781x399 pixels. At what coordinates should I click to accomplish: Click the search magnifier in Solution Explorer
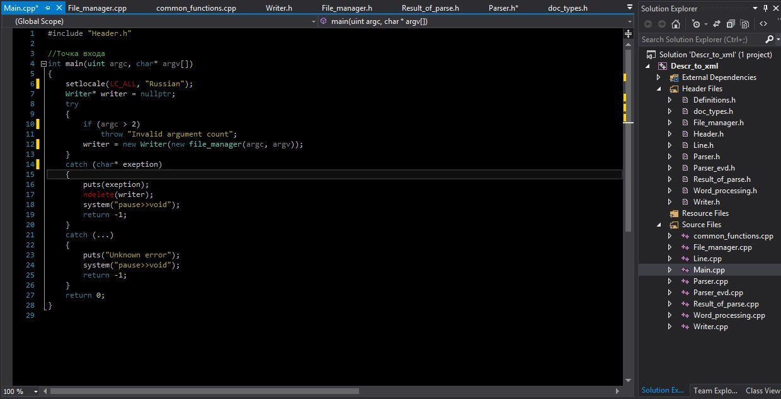point(769,39)
